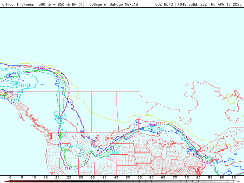Click the 30 tick label on the color scale

[81, 178]
